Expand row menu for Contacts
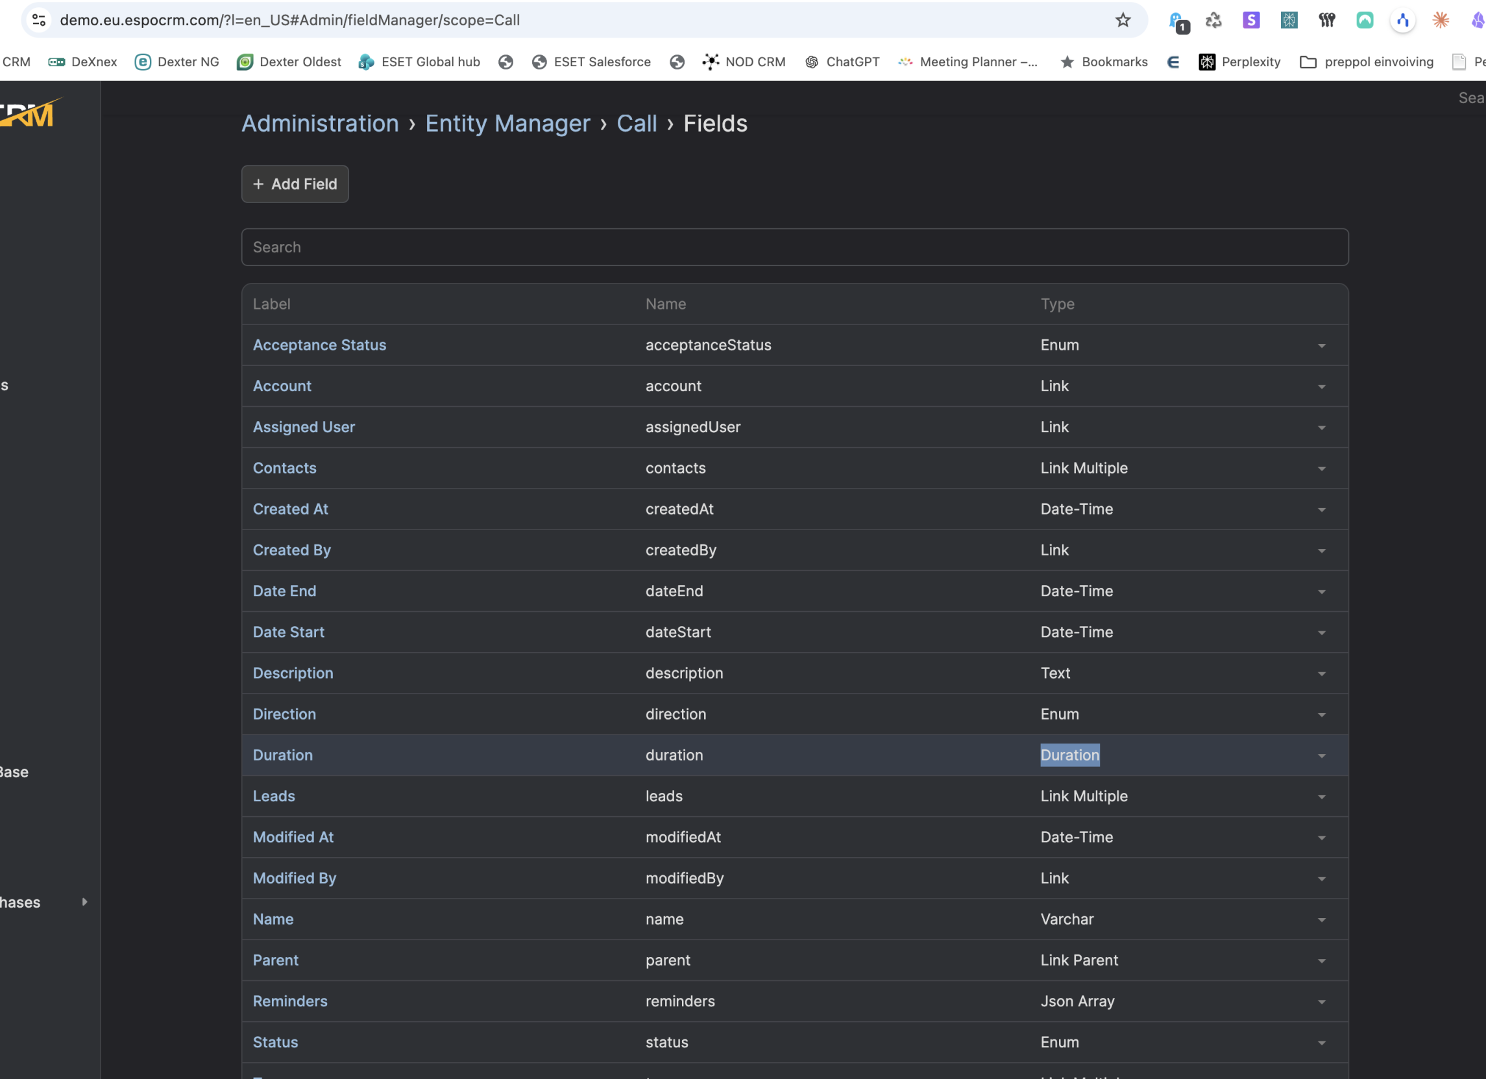The height and width of the screenshot is (1079, 1486). pos(1321,469)
